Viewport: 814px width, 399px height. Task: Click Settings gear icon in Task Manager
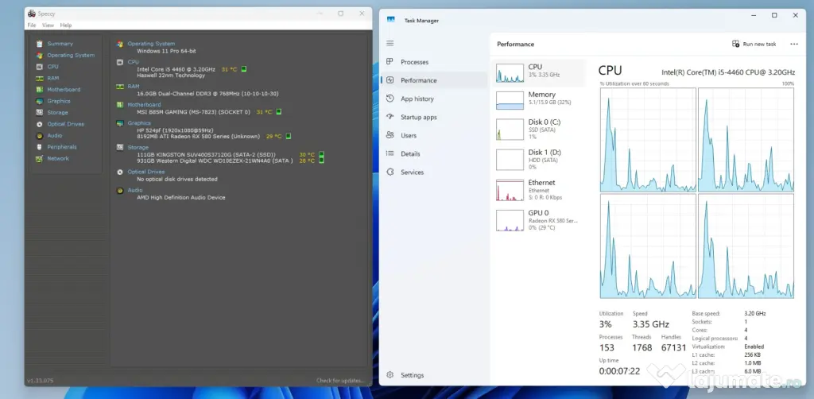coord(390,374)
